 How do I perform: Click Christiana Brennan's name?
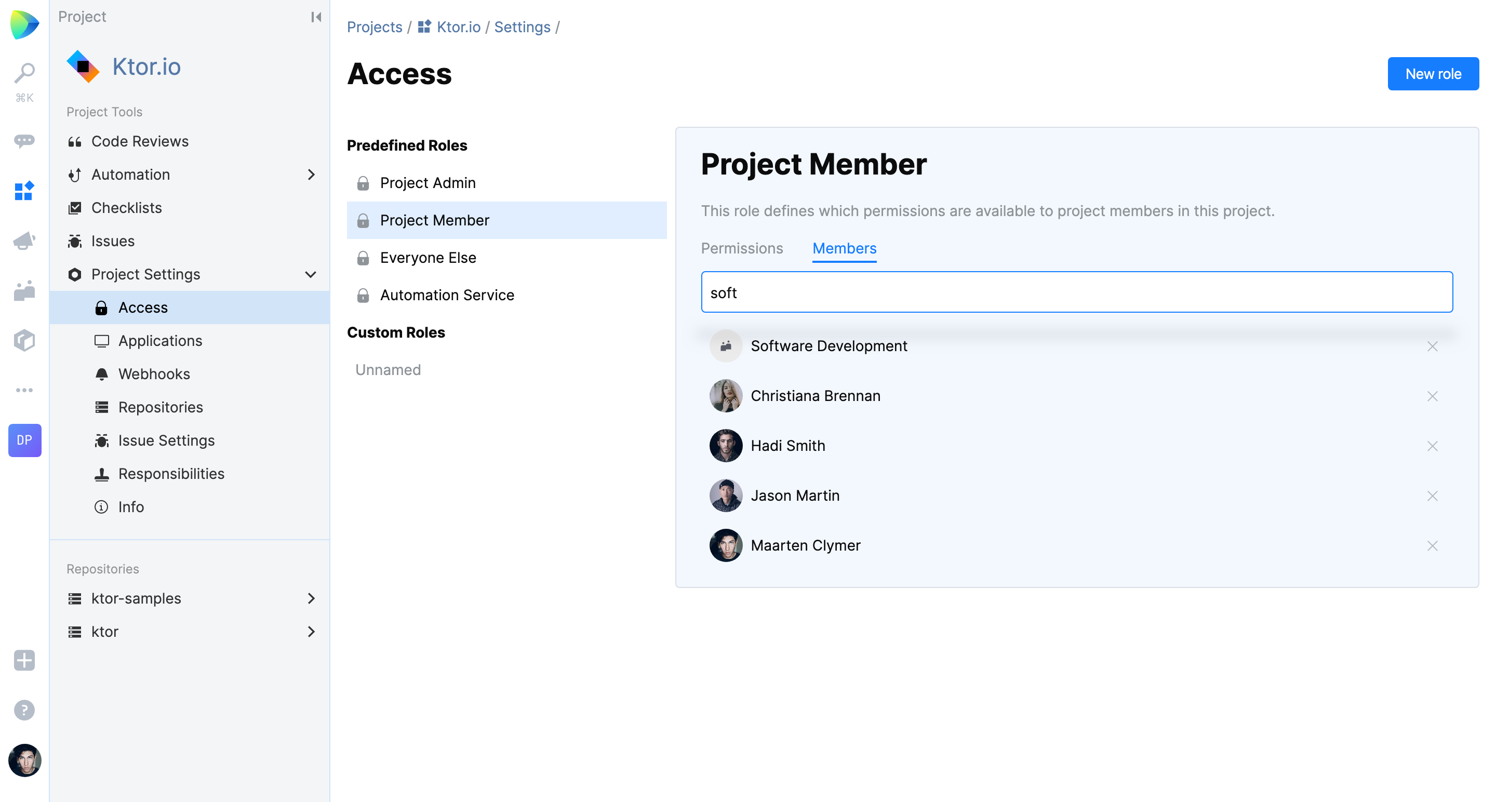point(816,395)
